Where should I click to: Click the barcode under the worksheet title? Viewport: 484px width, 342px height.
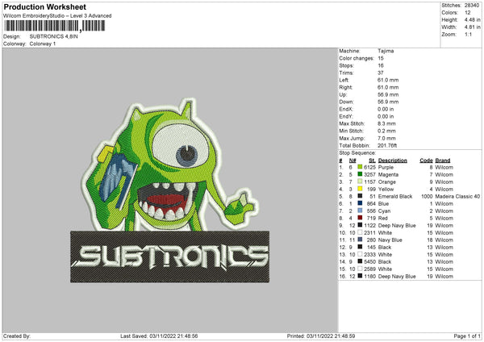coord(55,26)
